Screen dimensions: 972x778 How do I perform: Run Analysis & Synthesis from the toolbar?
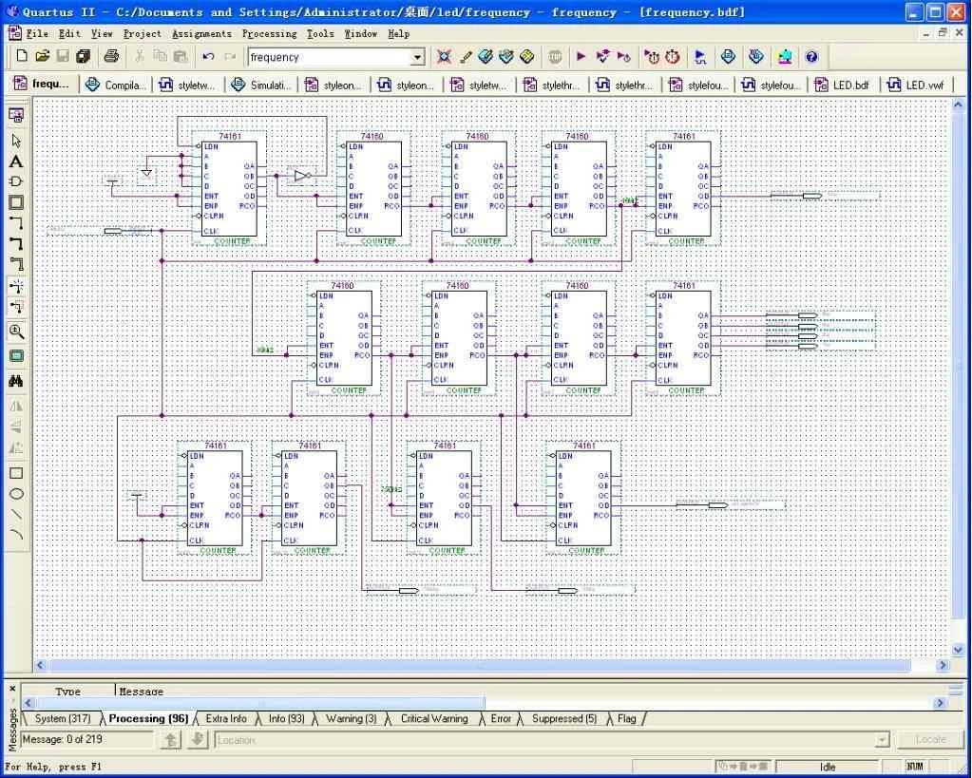(x=602, y=57)
